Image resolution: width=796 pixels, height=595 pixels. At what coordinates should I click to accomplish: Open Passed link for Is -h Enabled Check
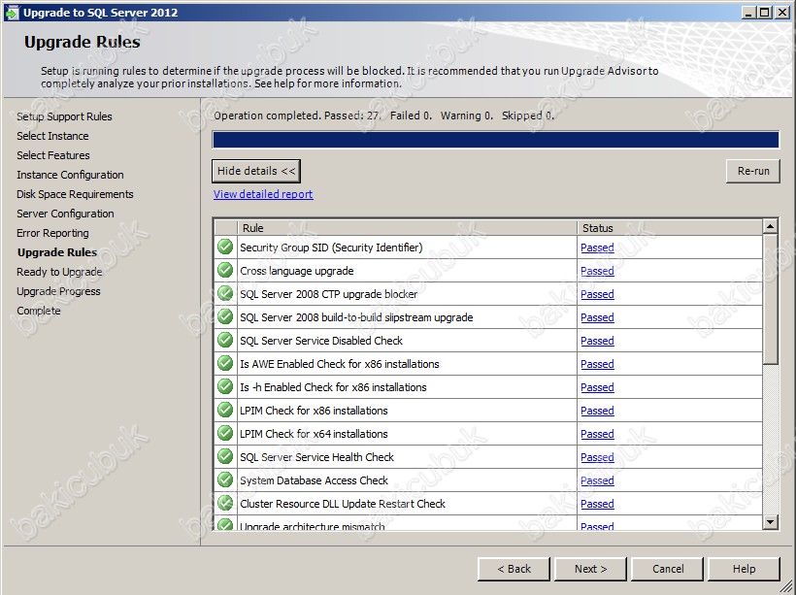coord(597,387)
